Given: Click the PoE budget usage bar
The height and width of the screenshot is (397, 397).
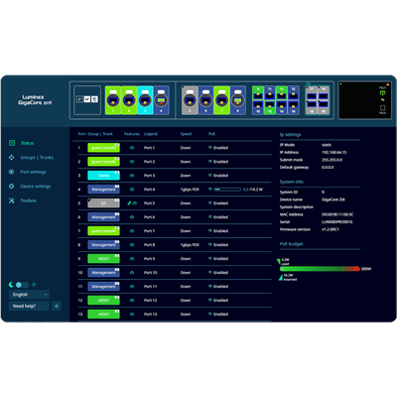Looking at the screenshot, I should pos(319,269).
